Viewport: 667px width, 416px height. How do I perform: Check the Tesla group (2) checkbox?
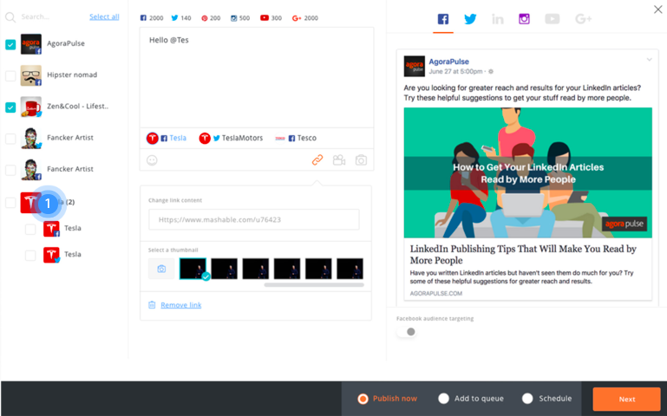pos(10,202)
